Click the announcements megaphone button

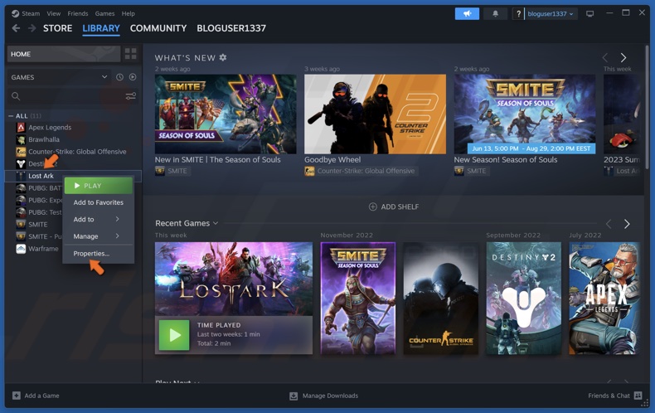click(x=467, y=14)
